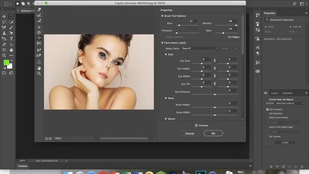Open the History panel icon

coord(257,15)
